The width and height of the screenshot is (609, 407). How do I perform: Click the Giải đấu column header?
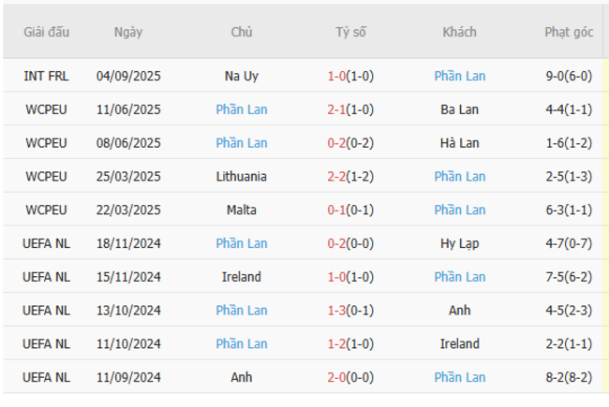[x=46, y=32]
